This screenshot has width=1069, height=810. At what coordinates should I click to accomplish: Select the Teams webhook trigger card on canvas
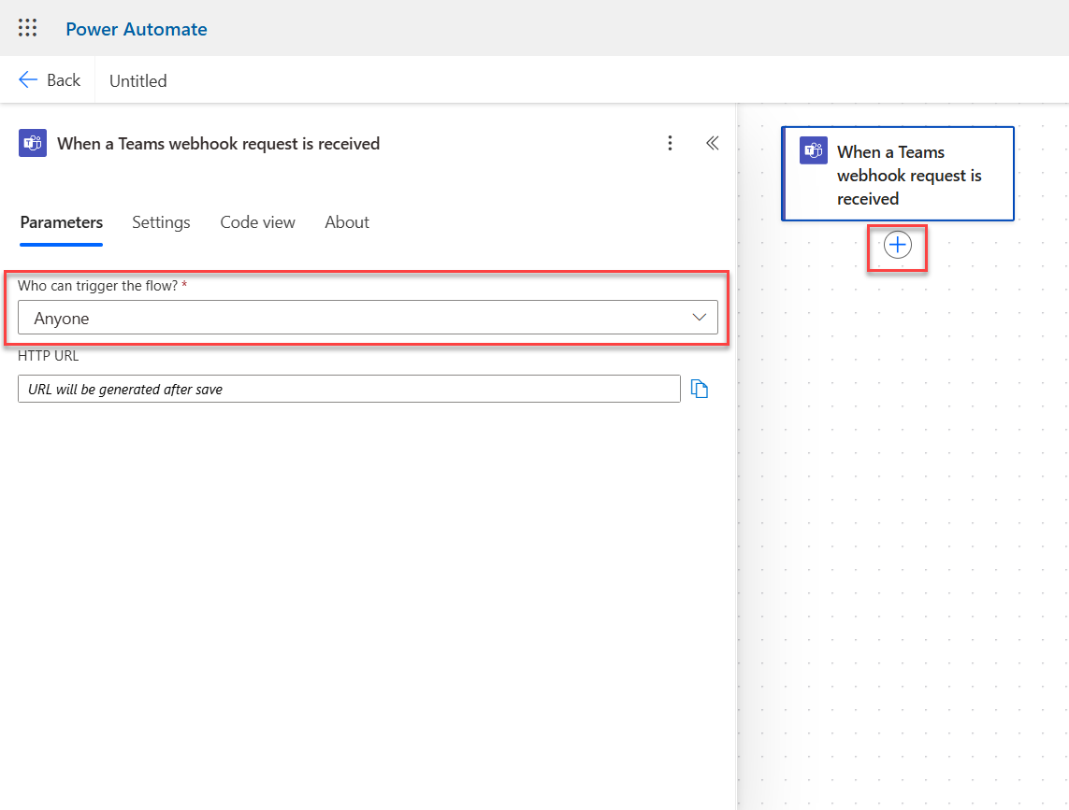point(898,174)
